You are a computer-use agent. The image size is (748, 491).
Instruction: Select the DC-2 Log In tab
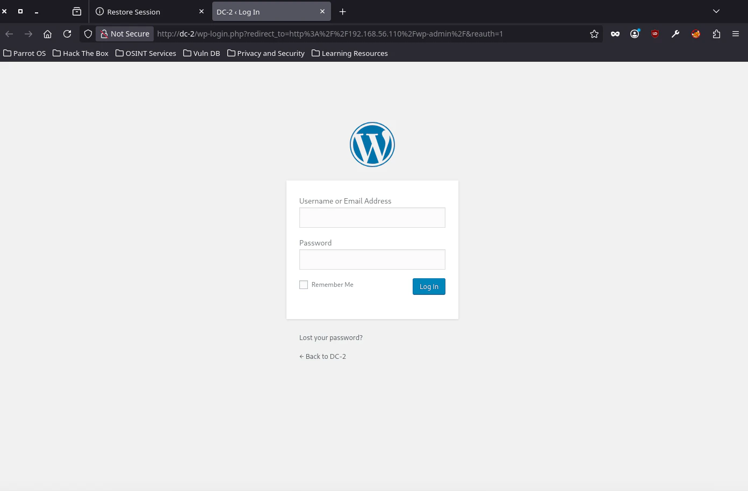pyautogui.click(x=271, y=11)
